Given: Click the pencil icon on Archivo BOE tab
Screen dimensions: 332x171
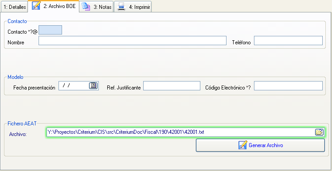Looking at the screenshot, I should click(36, 5).
